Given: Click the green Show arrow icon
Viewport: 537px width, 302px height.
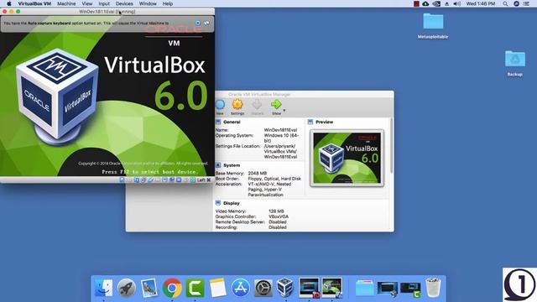Looking at the screenshot, I should click(276, 104).
